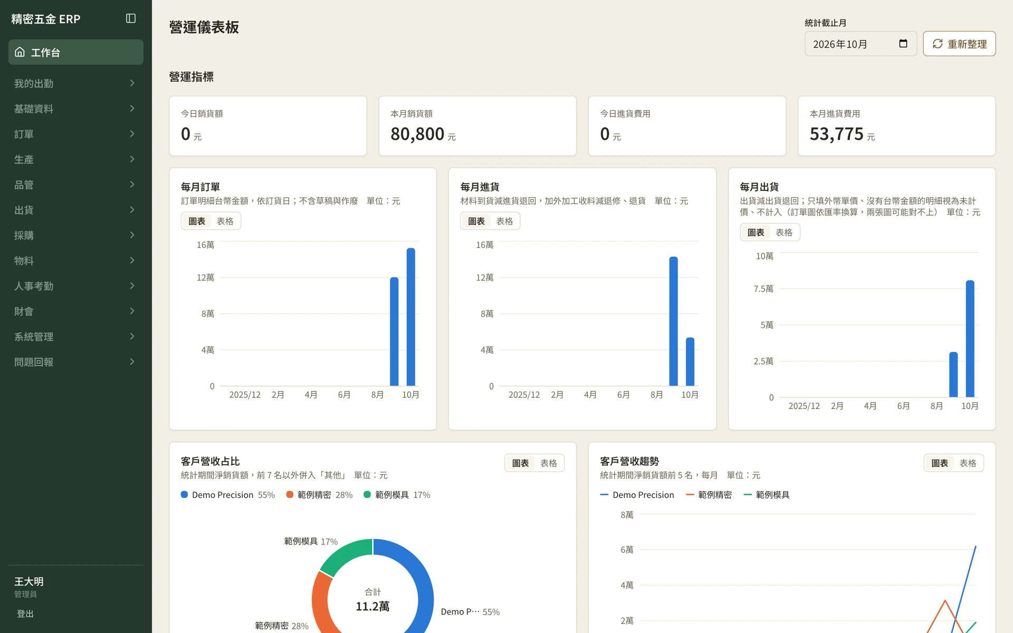Screen dimensions: 1013x633
Task: Collapse the sidebar with the panel icon
Action: point(131,18)
